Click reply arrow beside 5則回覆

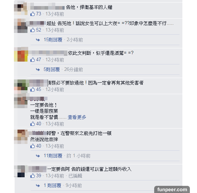pos(38,69)
